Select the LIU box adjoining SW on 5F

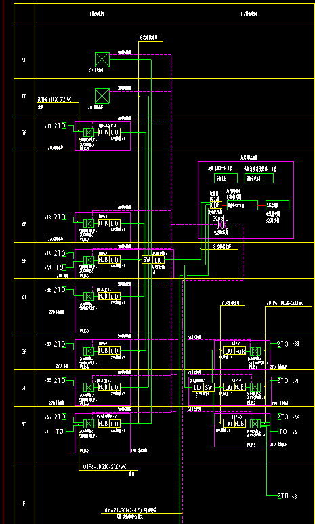tap(159, 260)
